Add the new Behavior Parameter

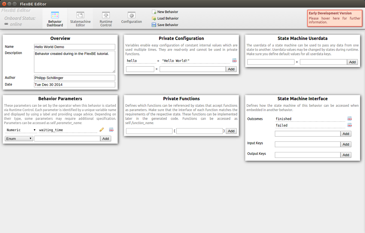pos(106,139)
